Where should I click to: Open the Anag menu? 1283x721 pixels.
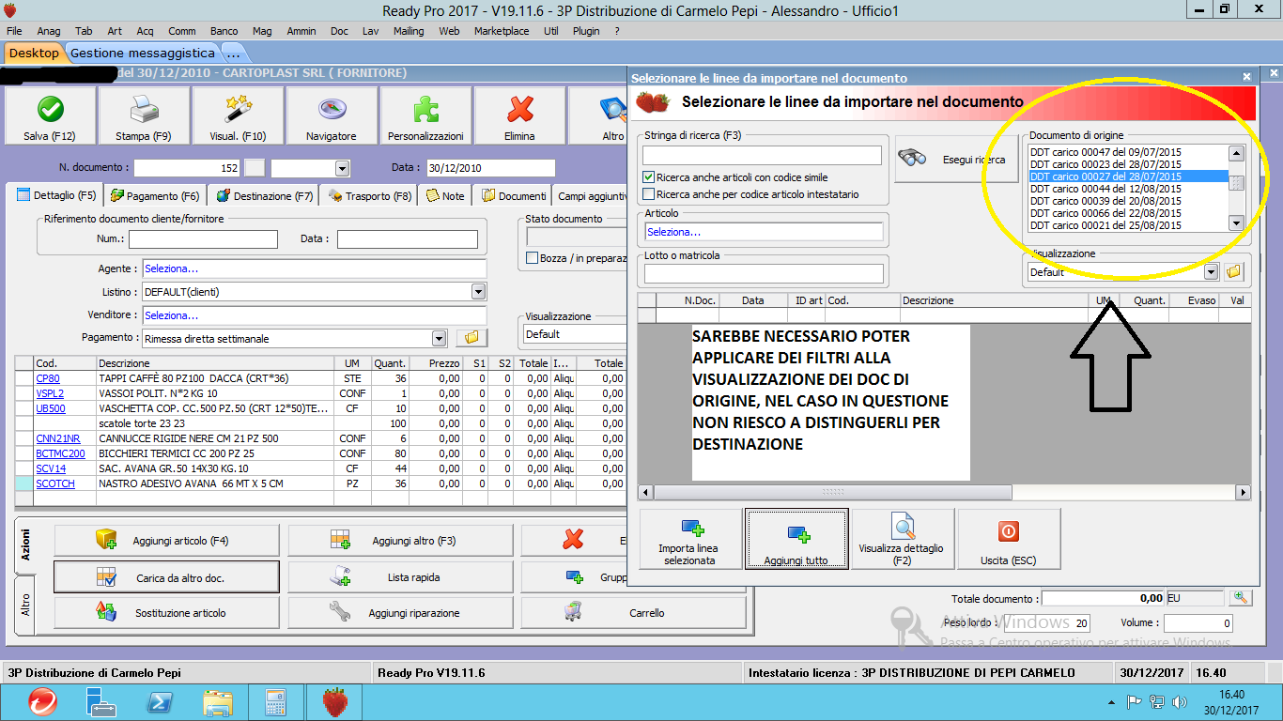coord(49,31)
